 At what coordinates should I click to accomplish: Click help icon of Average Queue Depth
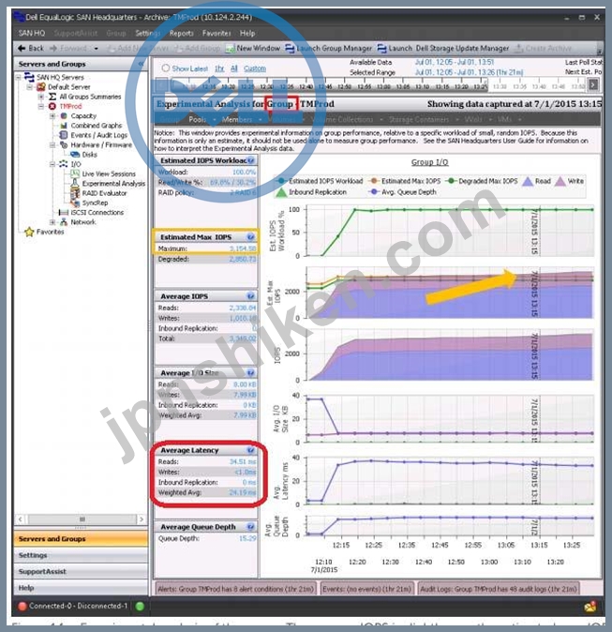tap(250, 527)
